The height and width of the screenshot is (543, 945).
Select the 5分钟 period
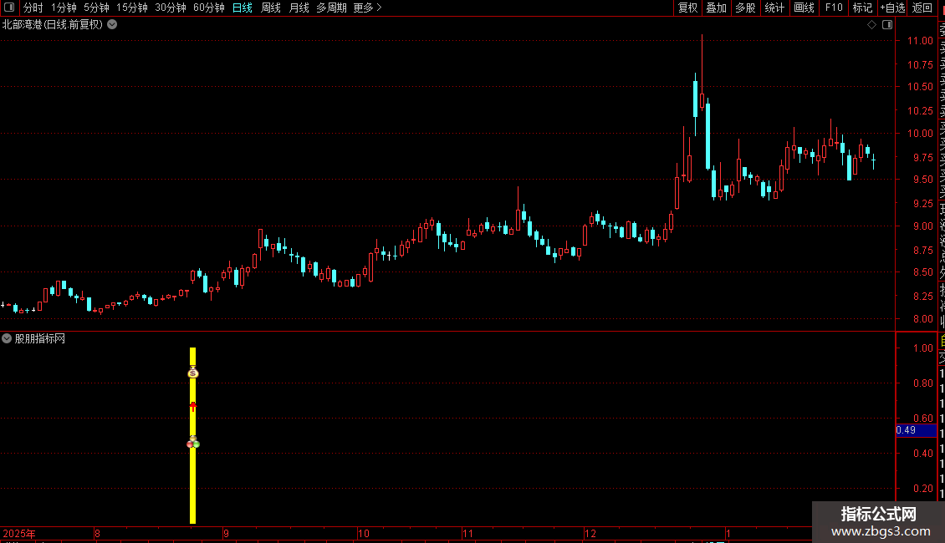[96, 8]
